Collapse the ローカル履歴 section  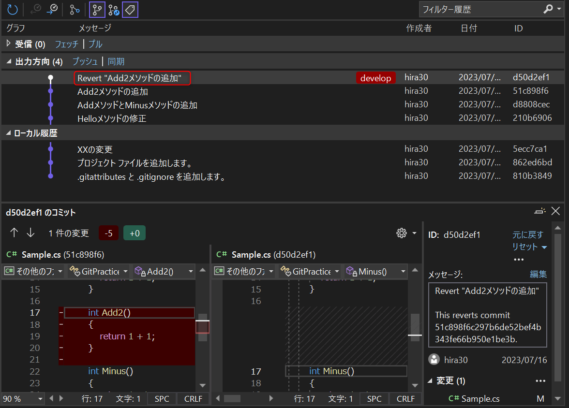point(8,133)
